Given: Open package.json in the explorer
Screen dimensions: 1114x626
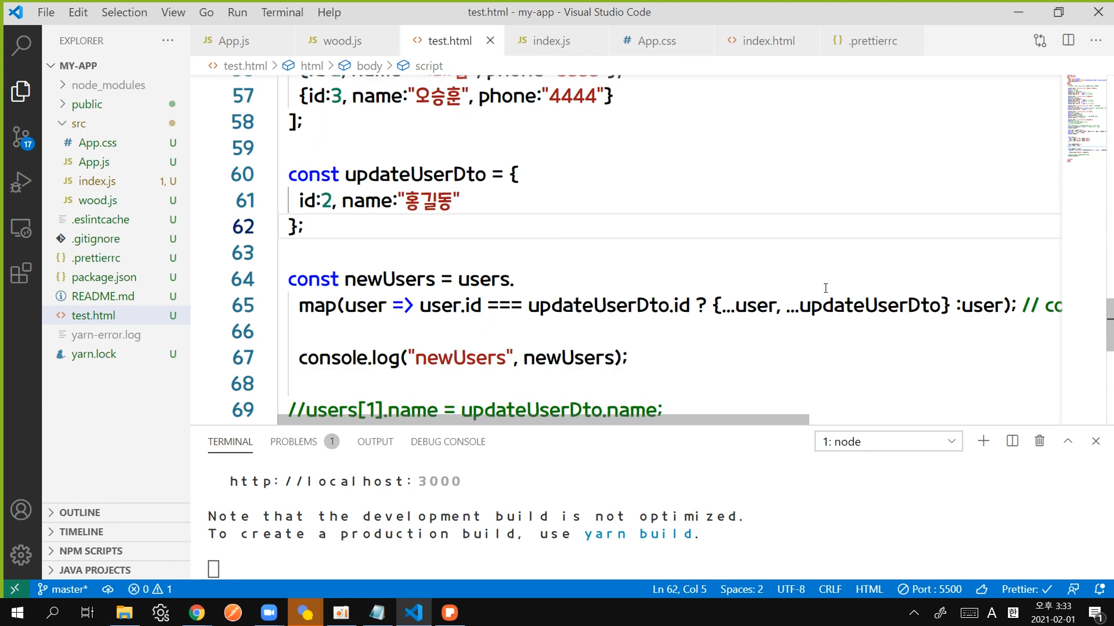Looking at the screenshot, I should click(116, 277).
